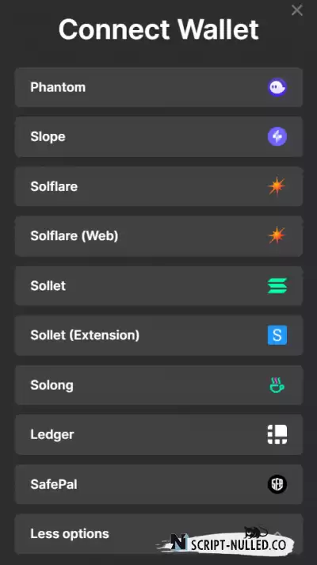The image size is (317, 565).
Task: Choose SafePal wallet label
Action: (54, 484)
